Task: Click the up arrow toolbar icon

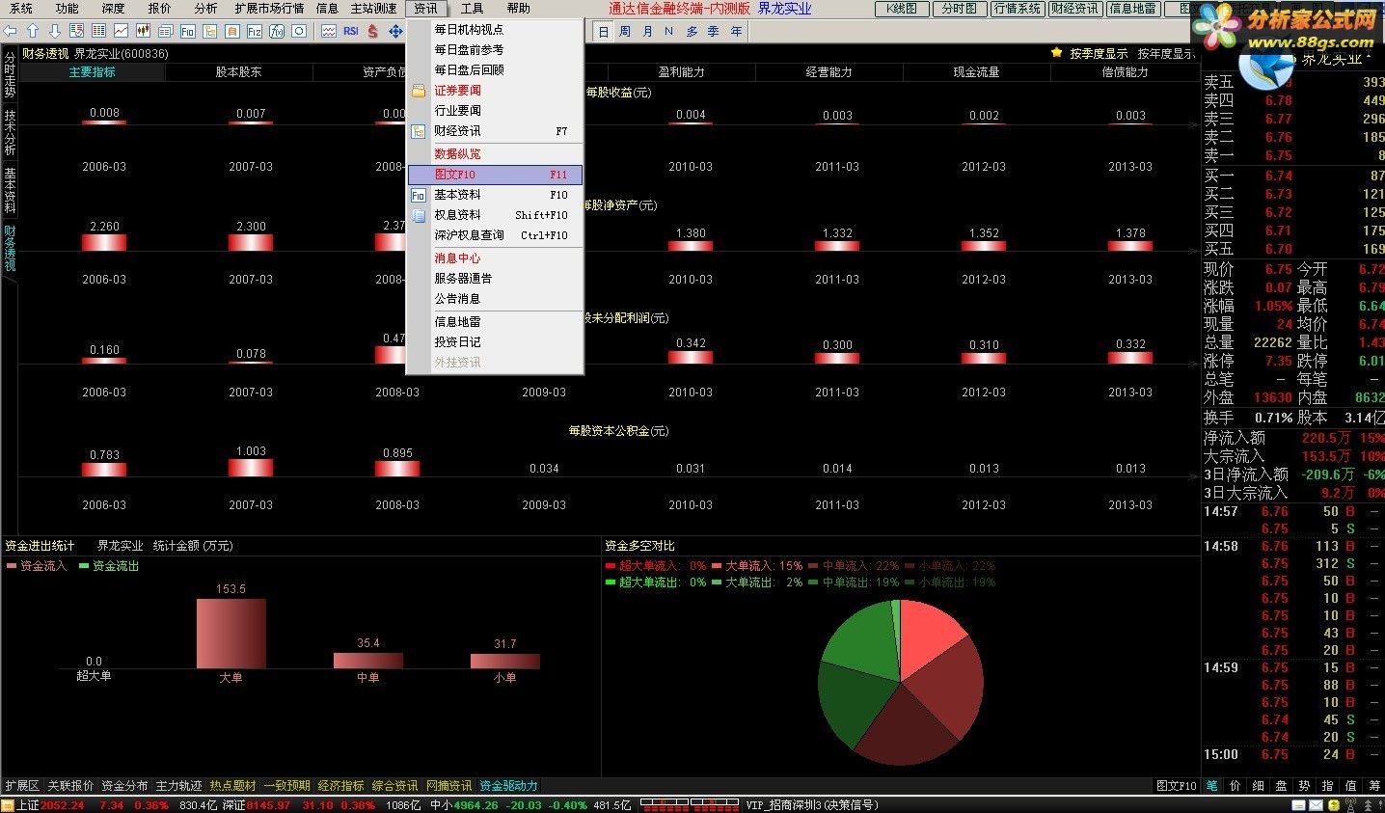Action: tap(33, 31)
